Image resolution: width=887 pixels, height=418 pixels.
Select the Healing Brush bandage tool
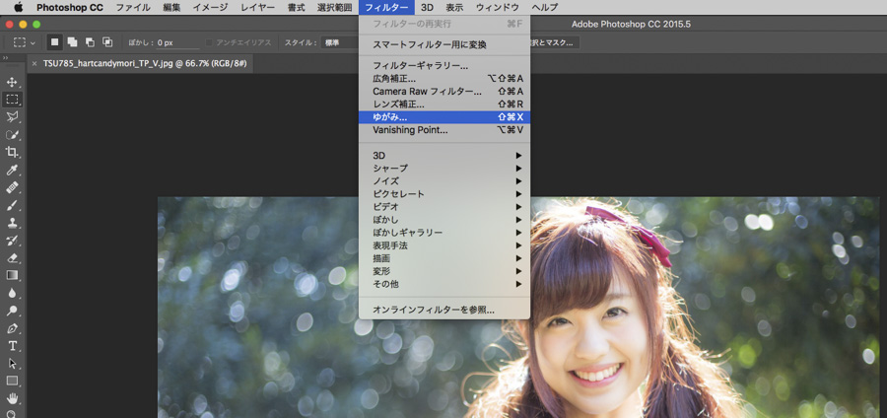tap(12, 187)
